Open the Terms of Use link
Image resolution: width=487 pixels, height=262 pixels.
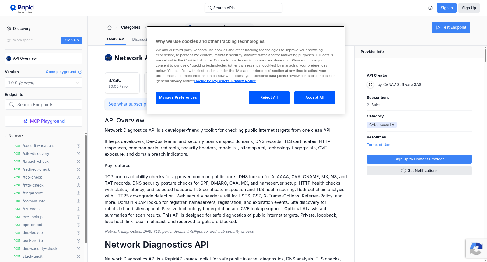click(x=378, y=145)
